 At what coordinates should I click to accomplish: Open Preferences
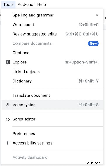[52, 134]
